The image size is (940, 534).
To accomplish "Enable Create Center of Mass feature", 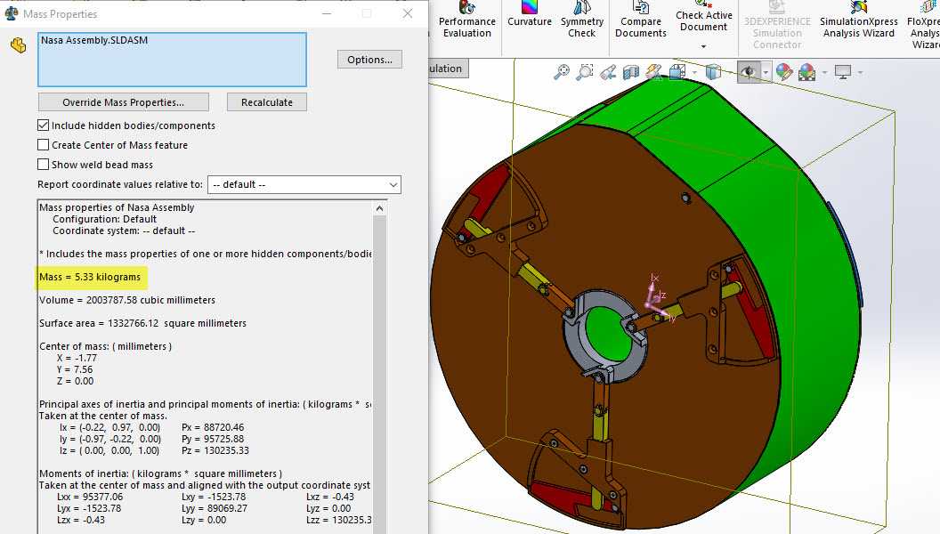I will click(x=43, y=145).
